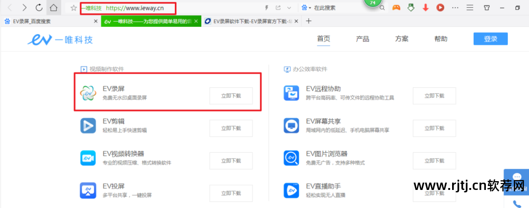
Task: Click the EV图片浏览器 product icon
Action: (x=291, y=158)
